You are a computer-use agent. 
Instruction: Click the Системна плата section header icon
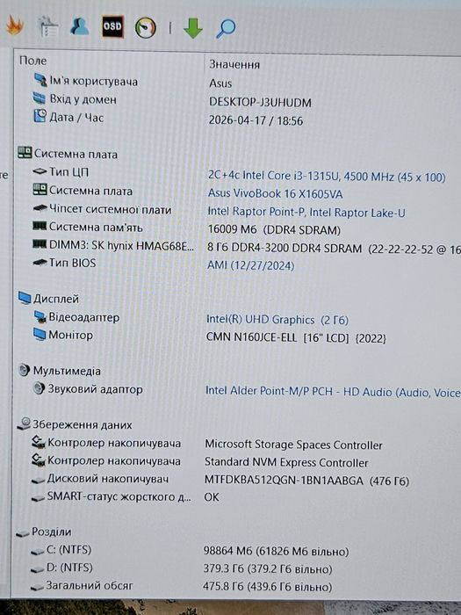pyautogui.click(x=25, y=153)
